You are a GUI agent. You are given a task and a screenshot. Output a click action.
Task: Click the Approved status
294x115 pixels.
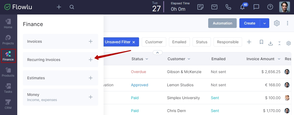(x=140, y=85)
